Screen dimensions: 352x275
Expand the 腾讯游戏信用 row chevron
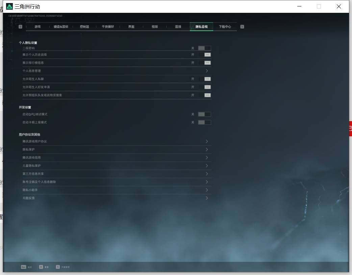pos(207,158)
